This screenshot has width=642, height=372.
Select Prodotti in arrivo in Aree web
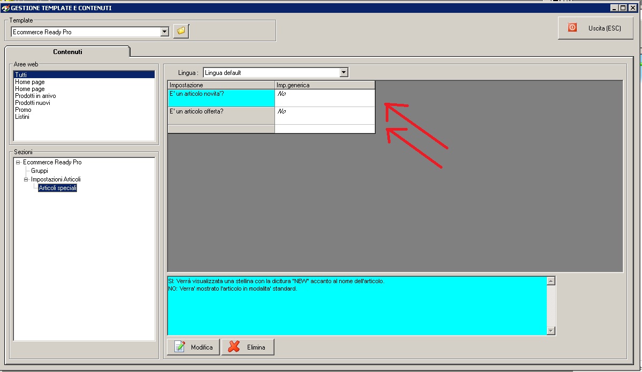(x=84, y=96)
